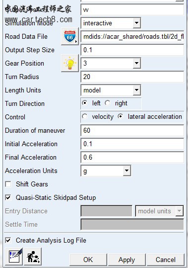Viewport: 188px width, 268px height.
Task: Open the Road Data File browser icon
Action: click(70, 36)
